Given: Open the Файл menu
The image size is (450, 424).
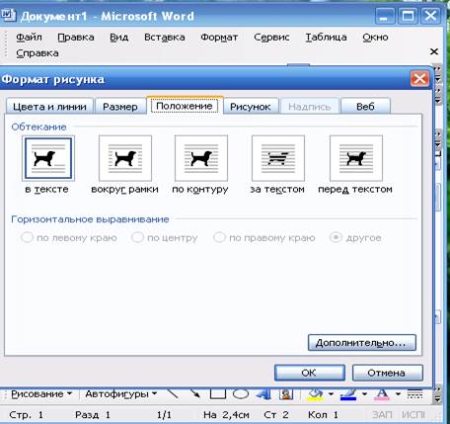Looking at the screenshot, I should point(29,38).
